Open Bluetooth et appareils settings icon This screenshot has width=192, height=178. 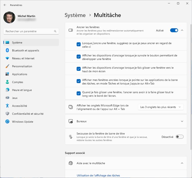pyautogui.click(x=7, y=50)
